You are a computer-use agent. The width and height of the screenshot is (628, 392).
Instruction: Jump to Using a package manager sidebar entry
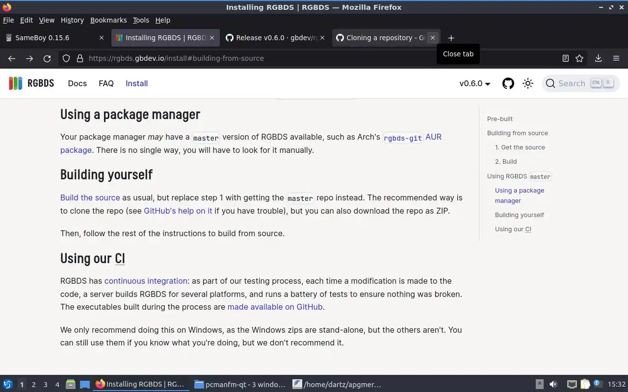tap(520, 196)
